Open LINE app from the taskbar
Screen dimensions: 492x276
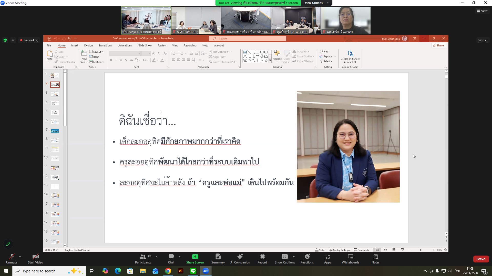(193, 271)
